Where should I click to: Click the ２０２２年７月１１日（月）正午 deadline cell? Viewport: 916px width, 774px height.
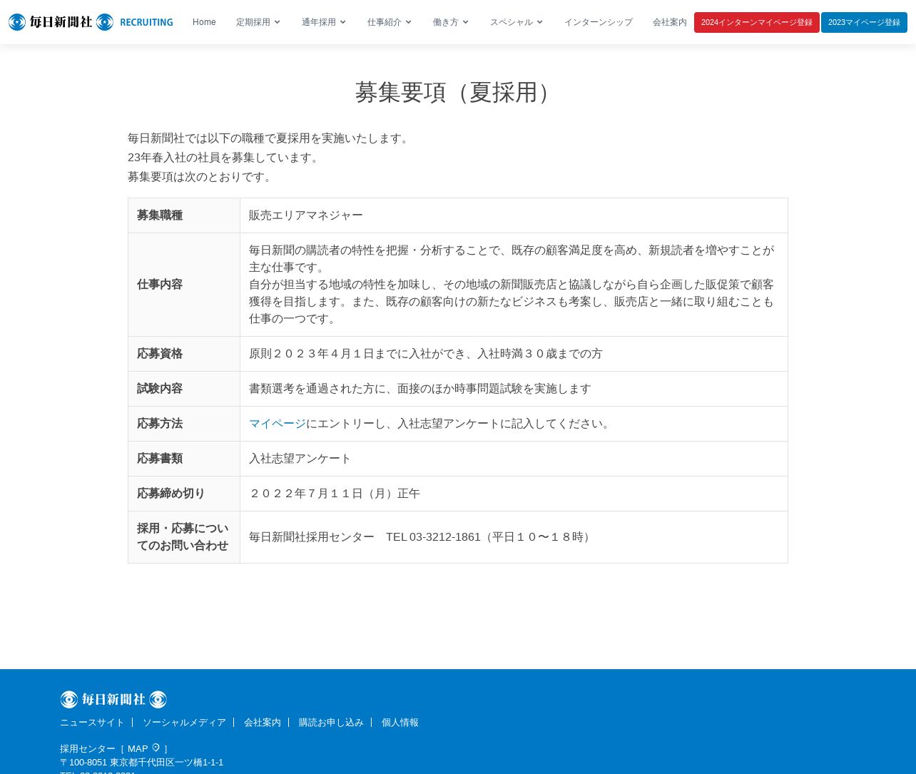514,494
